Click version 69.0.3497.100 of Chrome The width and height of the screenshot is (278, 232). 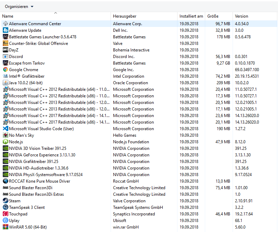(x=247, y=70)
